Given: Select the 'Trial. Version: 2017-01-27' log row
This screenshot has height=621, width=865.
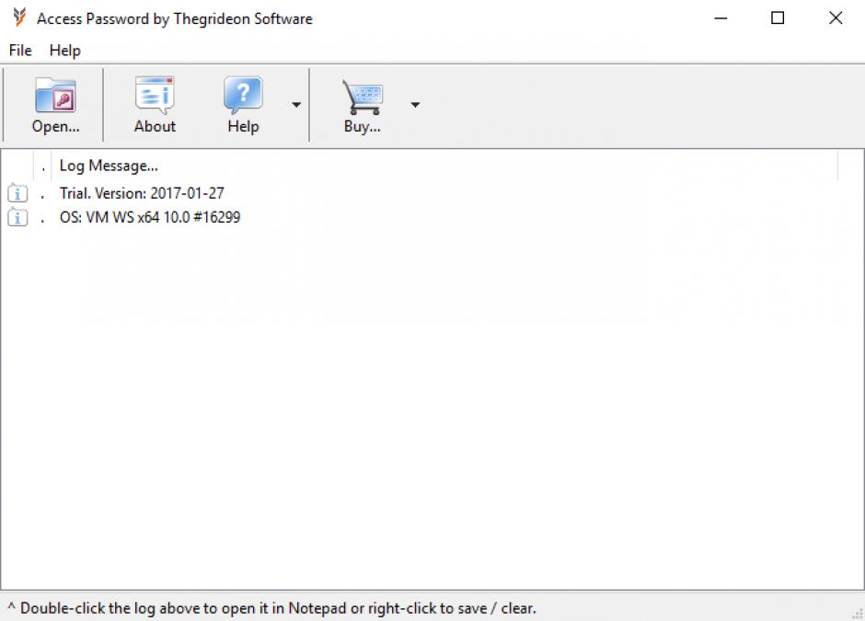Looking at the screenshot, I should pyautogui.click(x=432, y=193).
